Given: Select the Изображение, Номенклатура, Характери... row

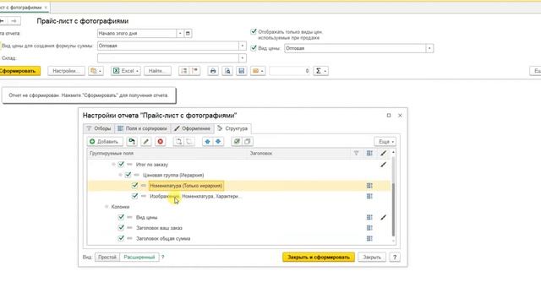Looking at the screenshot, I should (x=238, y=197).
